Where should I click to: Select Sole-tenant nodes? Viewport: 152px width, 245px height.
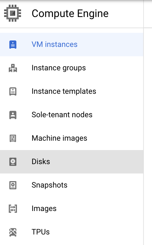pos(72,115)
